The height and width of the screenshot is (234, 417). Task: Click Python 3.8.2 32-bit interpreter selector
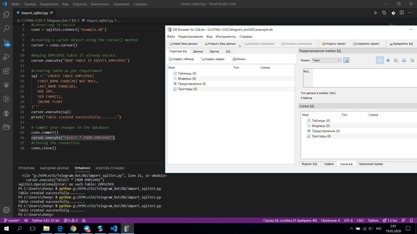coord(46,220)
